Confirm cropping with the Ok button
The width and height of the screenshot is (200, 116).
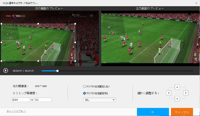(x=153, y=112)
